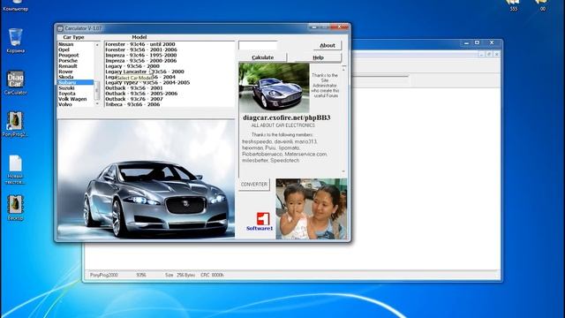Click the credits panel scroll up arrow
This screenshot has width=565, height=318.
pyautogui.click(x=343, y=69)
